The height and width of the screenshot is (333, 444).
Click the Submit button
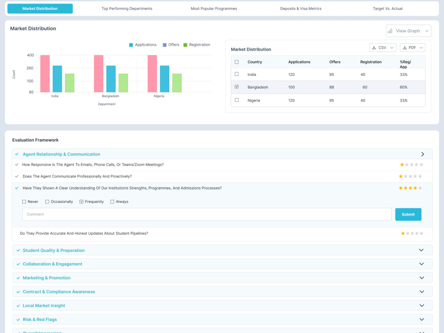(x=408, y=214)
